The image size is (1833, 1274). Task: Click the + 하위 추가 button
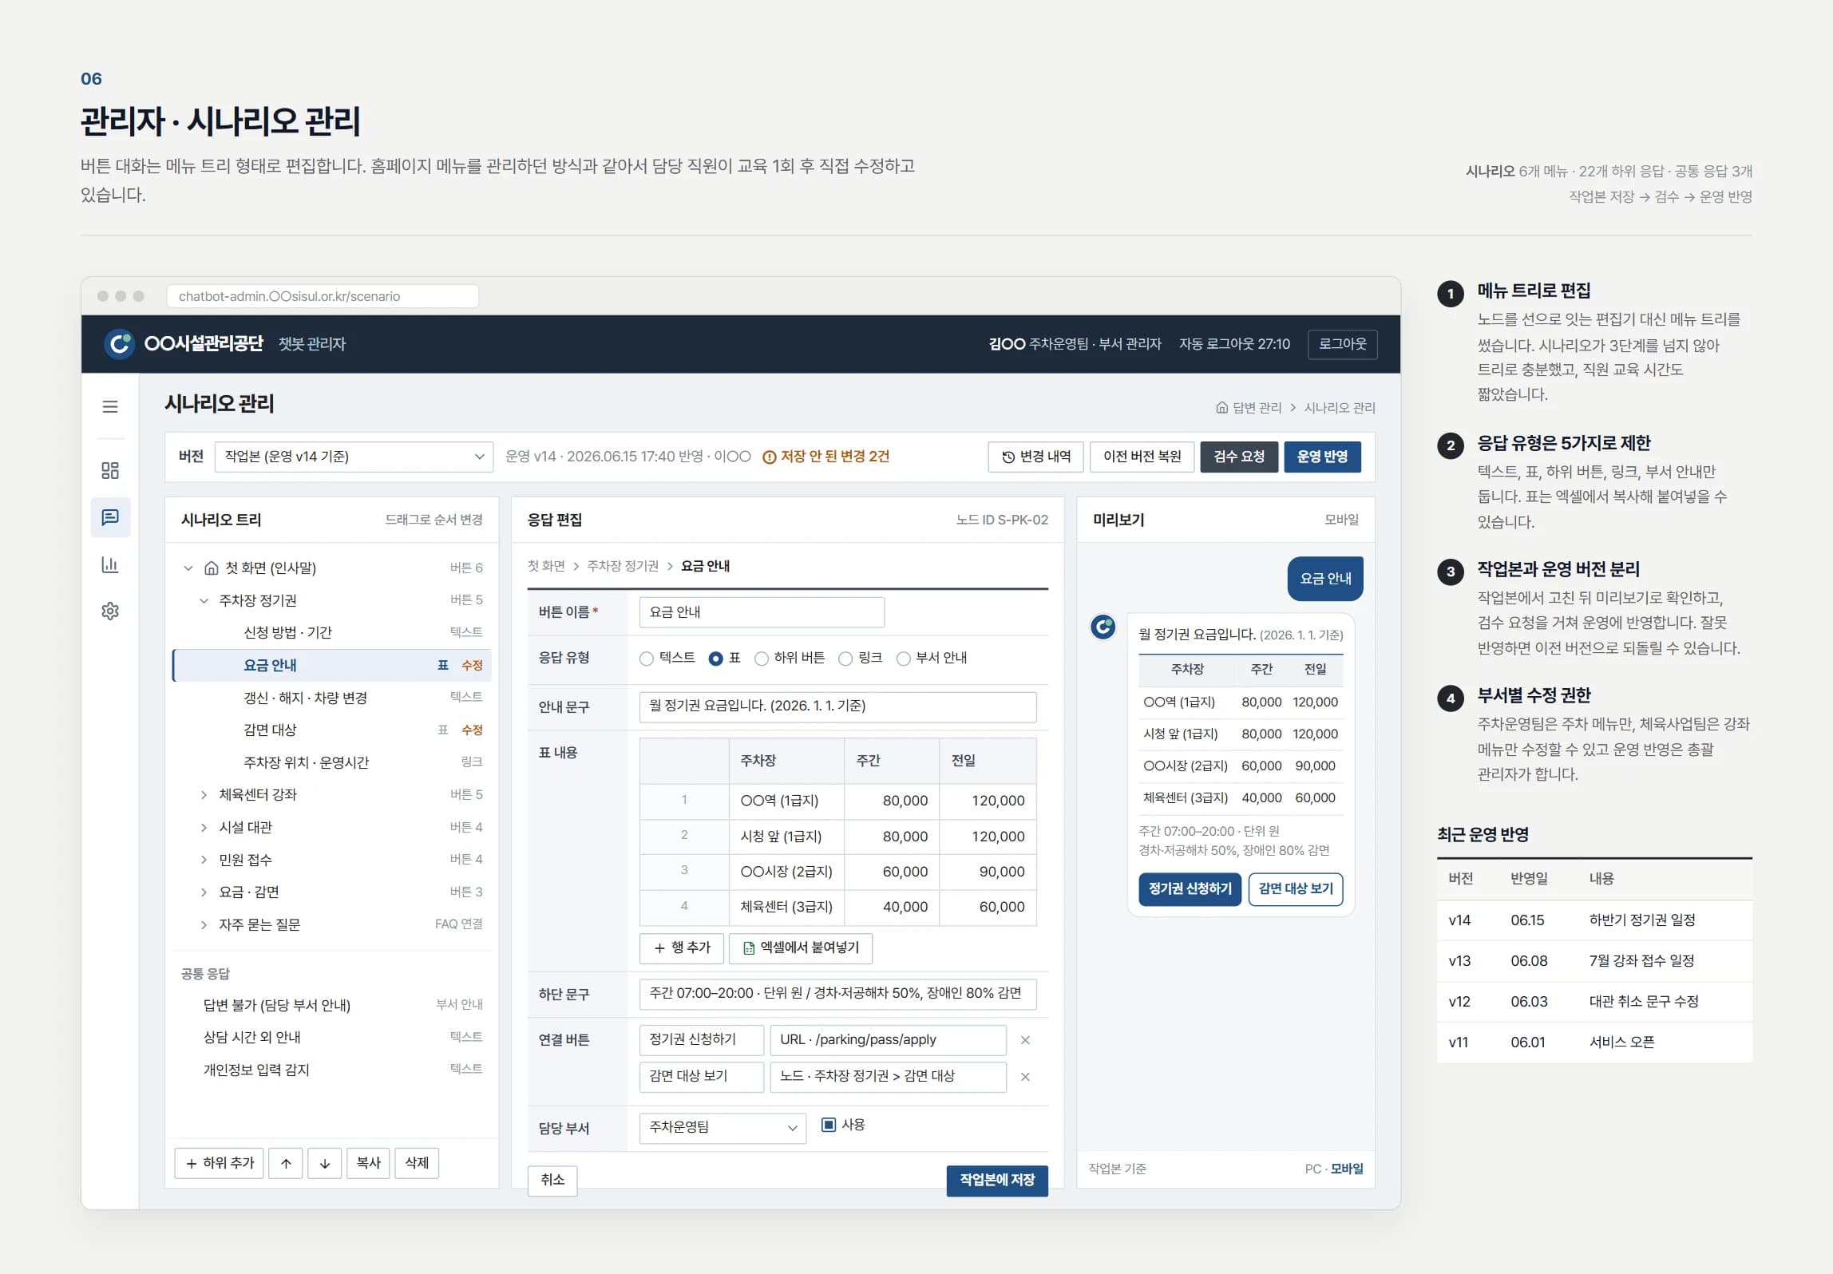(219, 1163)
